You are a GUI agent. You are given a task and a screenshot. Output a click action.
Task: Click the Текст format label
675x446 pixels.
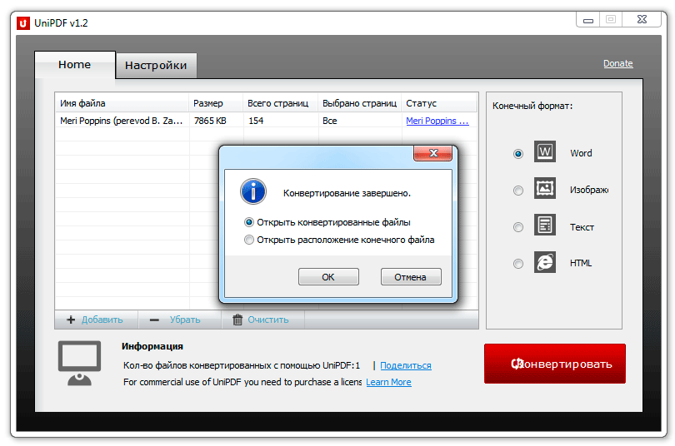coord(582,227)
